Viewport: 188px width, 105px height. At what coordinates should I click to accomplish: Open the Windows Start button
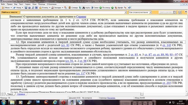4,102
